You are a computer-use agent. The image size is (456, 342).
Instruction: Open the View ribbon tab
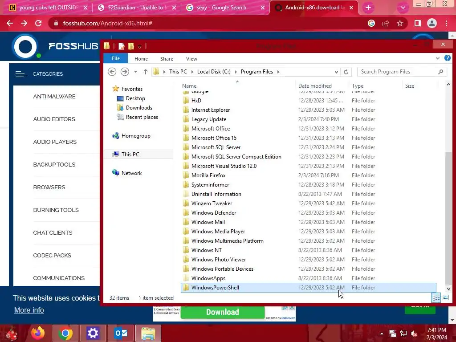[x=191, y=59]
